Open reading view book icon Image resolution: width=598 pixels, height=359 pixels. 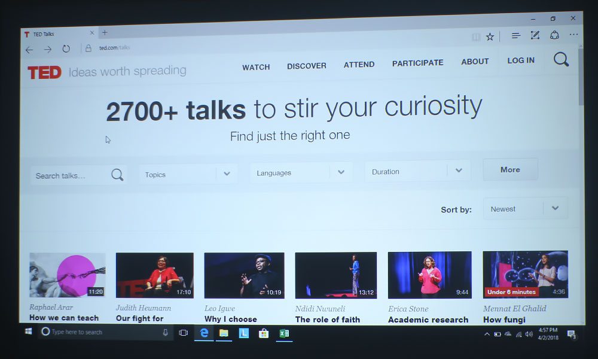click(475, 37)
